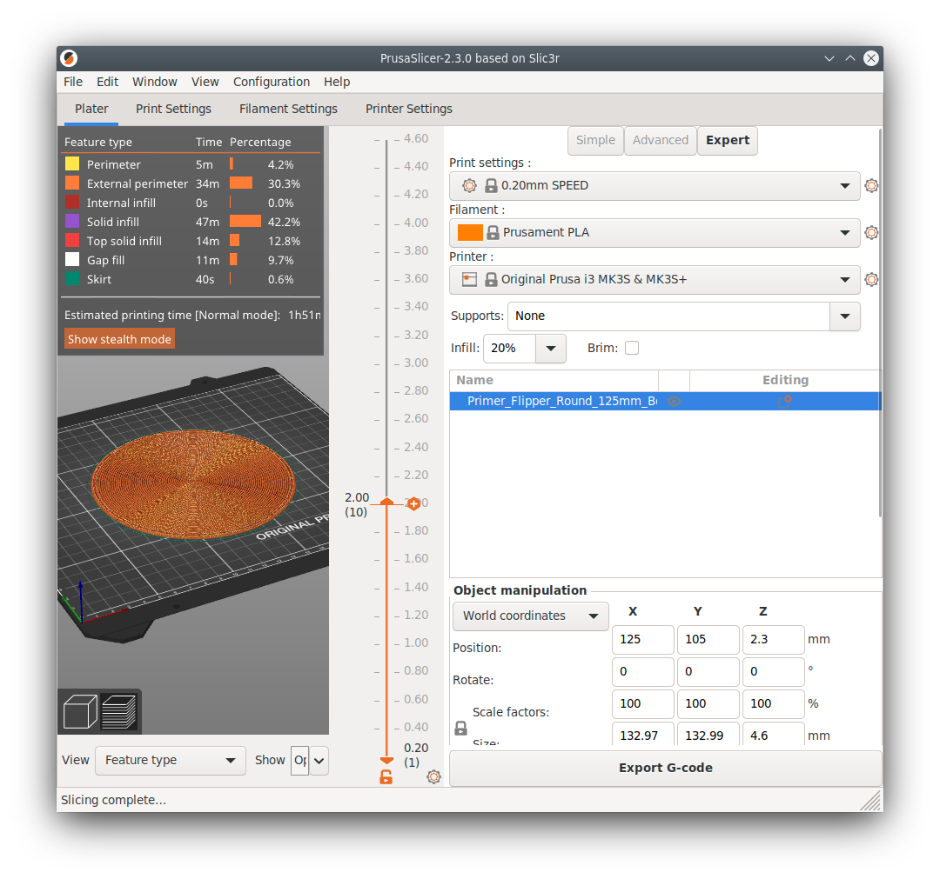The width and height of the screenshot is (940, 879).
Task: Switch to Filament Settings tab
Action: (x=288, y=109)
